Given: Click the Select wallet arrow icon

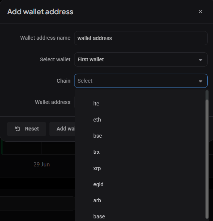Looking at the screenshot, I should click(x=200, y=60).
